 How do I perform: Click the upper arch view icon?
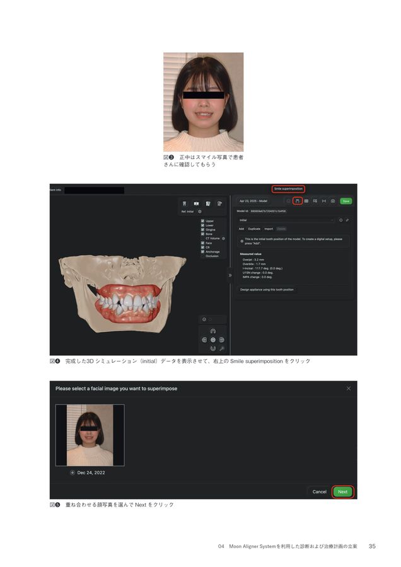(x=213, y=331)
